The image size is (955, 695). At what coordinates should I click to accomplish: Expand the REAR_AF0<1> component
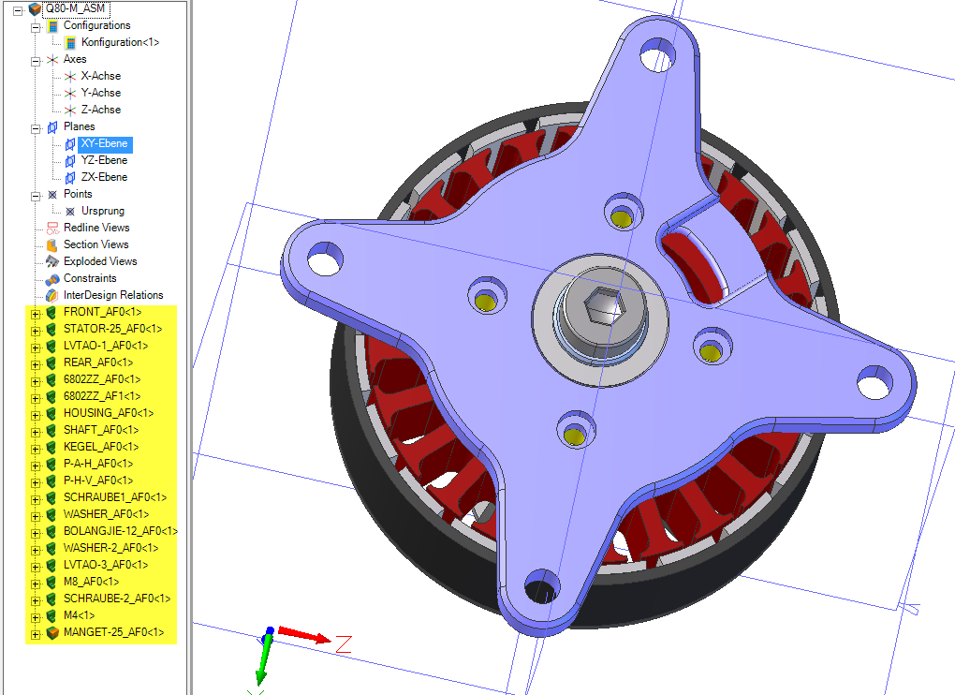(36, 365)
